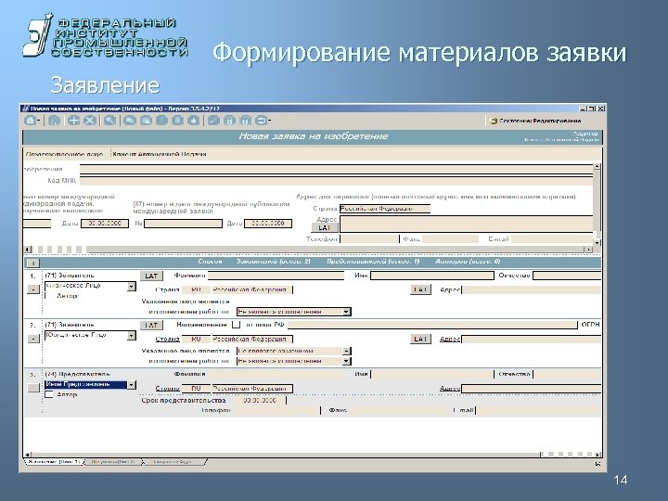
Task: Tick the 'Автор' checkbox under Представитель
Action: click(49, 394)
